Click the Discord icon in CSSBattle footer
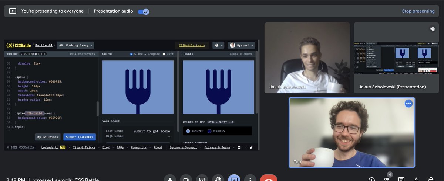This screenshot has width=444, height=181. click(x=239, y=147)
